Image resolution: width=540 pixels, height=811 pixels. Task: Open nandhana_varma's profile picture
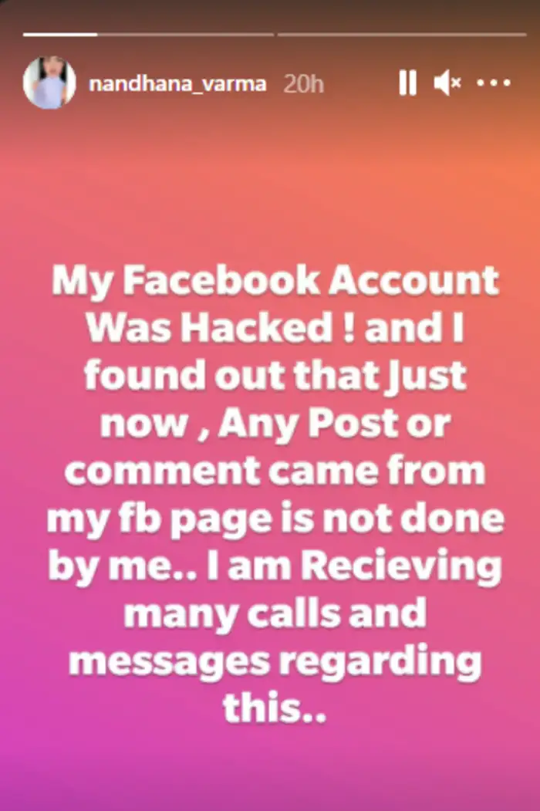pos(49,83)
